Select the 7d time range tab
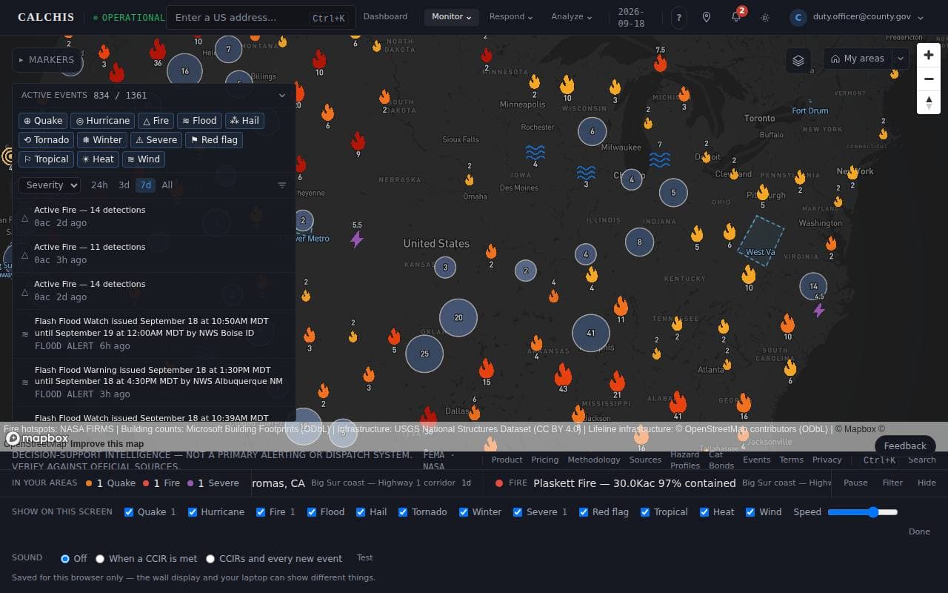The height and width of the screenshot is (593, 948). pos(145,185)
